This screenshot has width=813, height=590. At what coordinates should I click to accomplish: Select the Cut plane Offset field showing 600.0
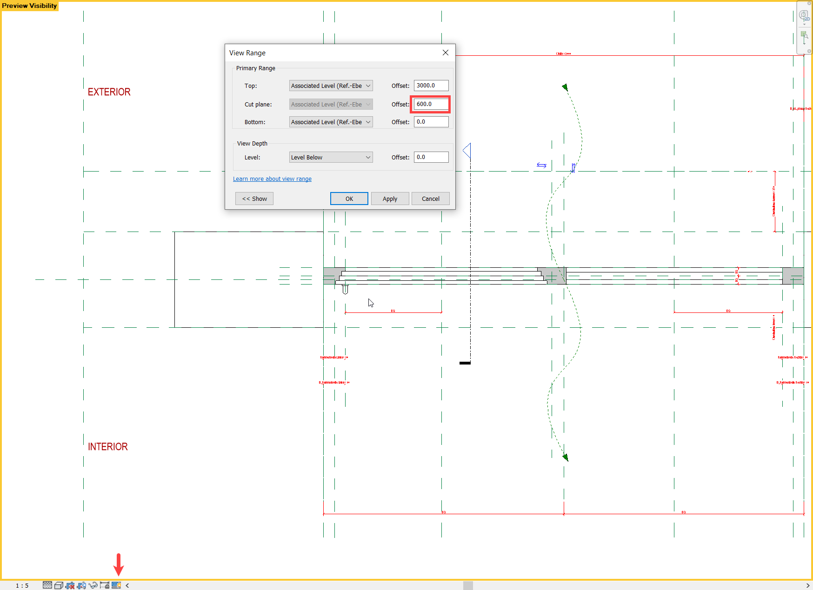[430, 104]
